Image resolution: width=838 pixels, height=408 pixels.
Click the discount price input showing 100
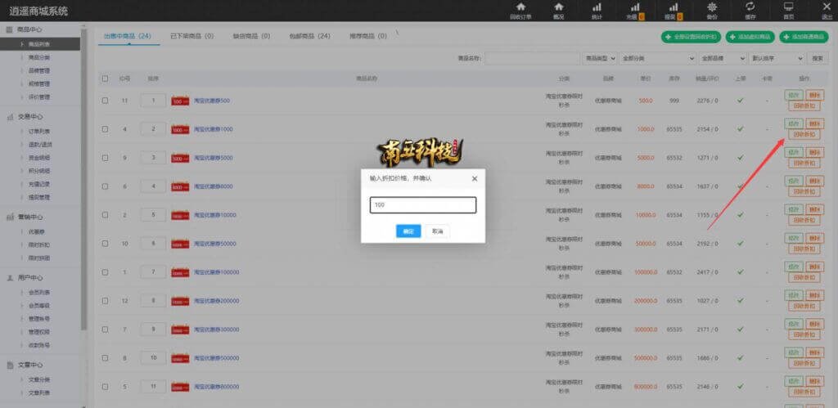(x=422, y=205)
